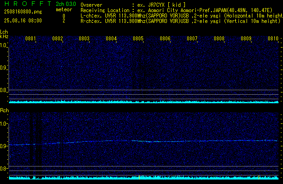Click the Rch 0.8 kHz axis label
This screenshot has height=184, width=283.
pos(3,168)
